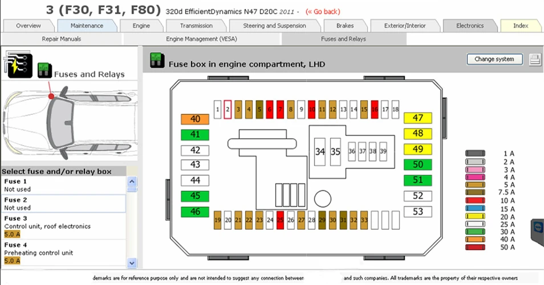Screen dimensions: 544x285
Task: Open the Repair Manuals sub-tab
Action: click(62, 39)
